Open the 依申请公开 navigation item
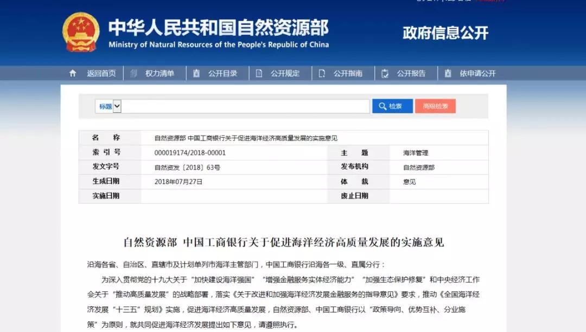This screenshot has height=332, width=586. tap(477, 73)
